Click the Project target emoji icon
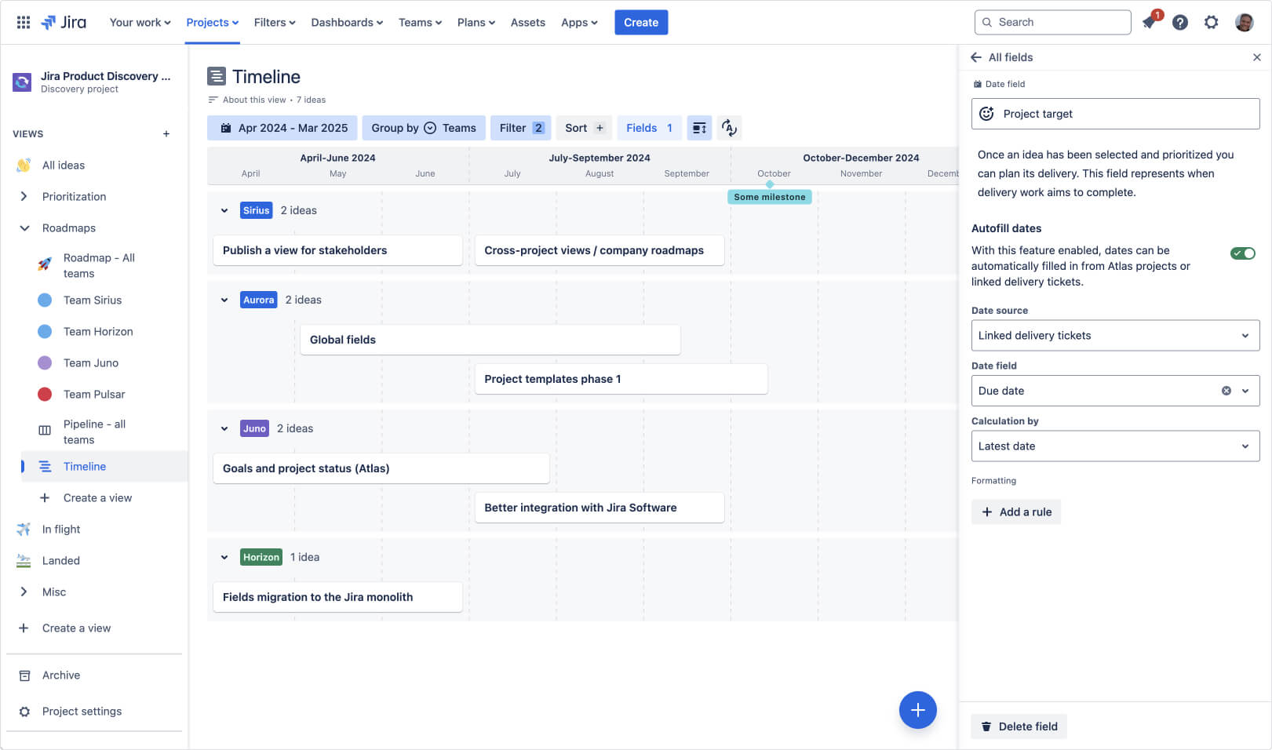The image size is (1272, 750). coord(986,114)
